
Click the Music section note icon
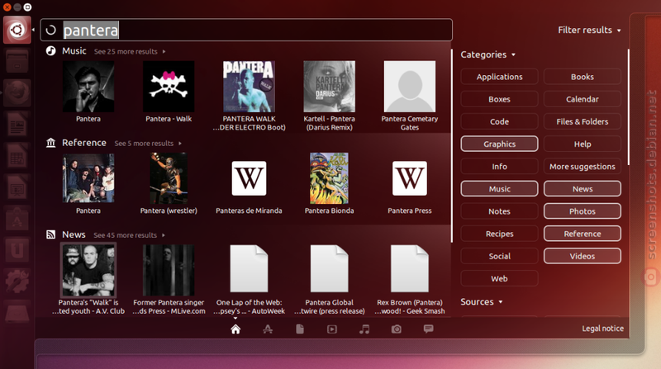tap(50, 51)
